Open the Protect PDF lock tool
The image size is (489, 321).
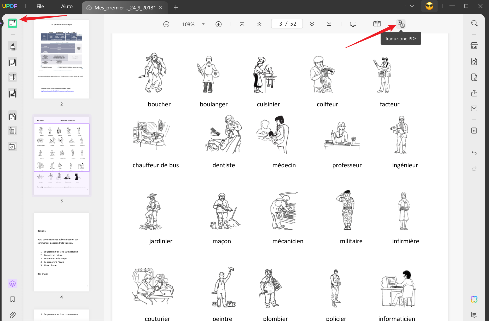pos(474,77)
